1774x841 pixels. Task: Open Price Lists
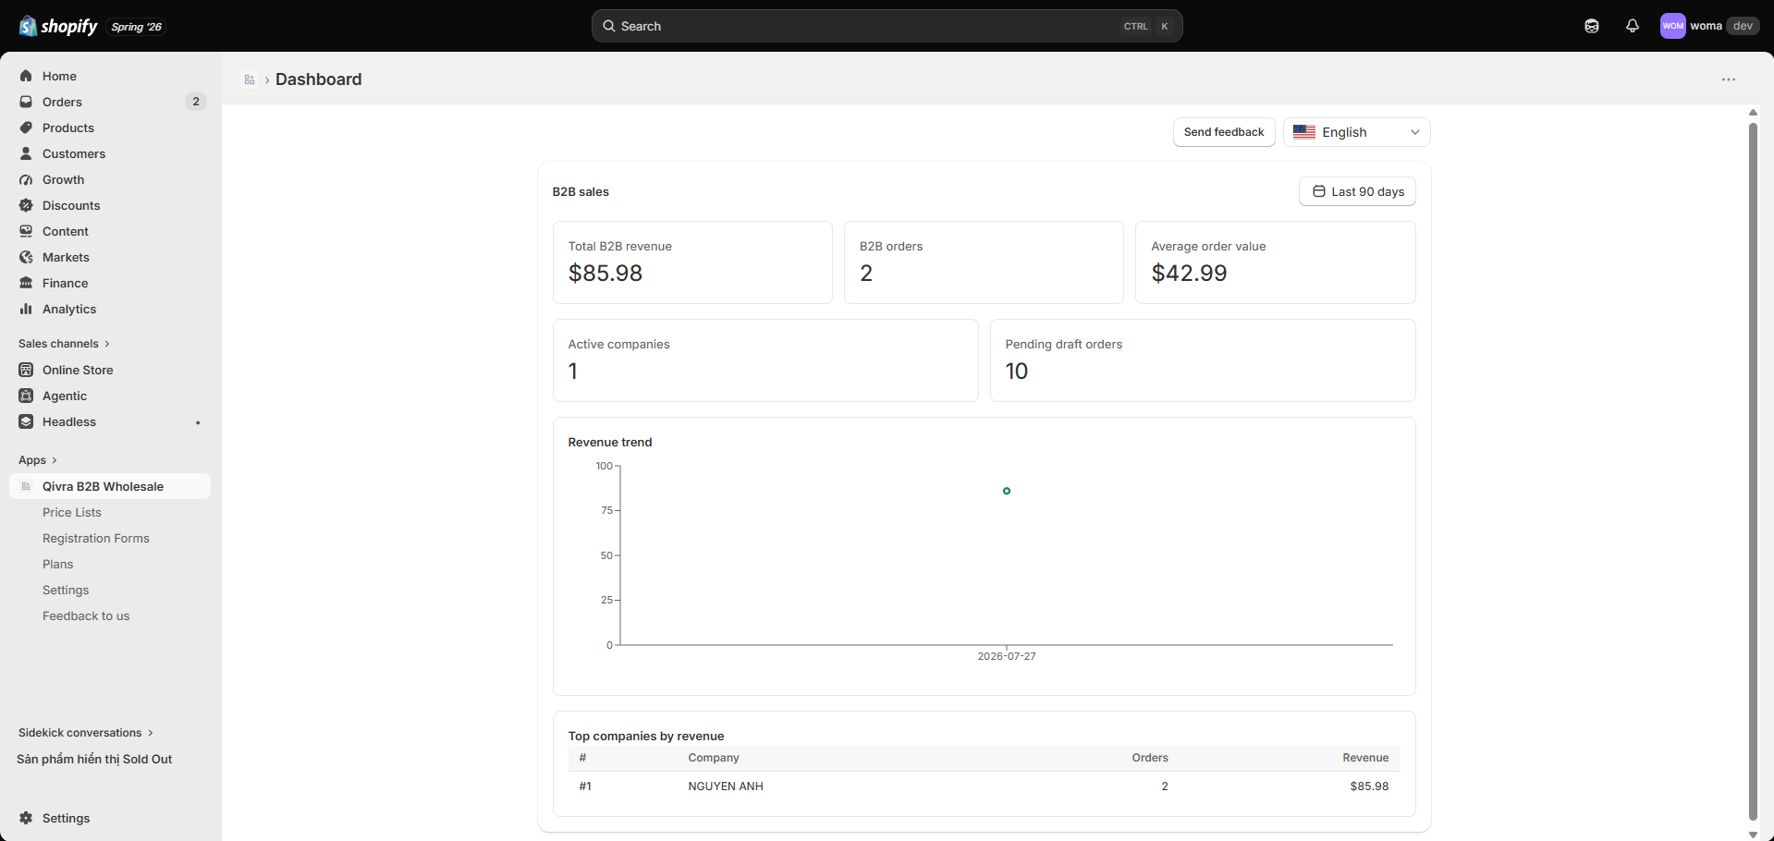(72, 512)
